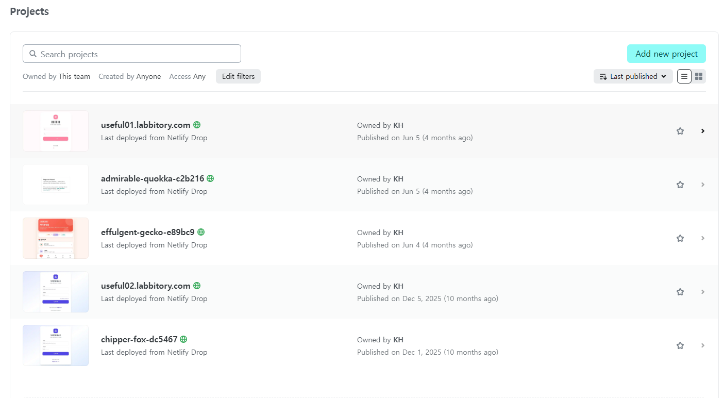Screen dimensions: 724x398
Task: Mark chipper-fox-dc5467 as favorite
Action: [680, 345]
